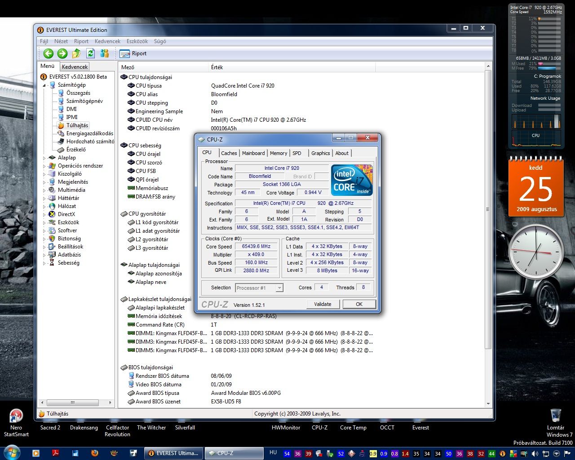Open the Kedvencek menu in menu bar
Viewport: 575px width, 460px height.
[x=107, y=41]
